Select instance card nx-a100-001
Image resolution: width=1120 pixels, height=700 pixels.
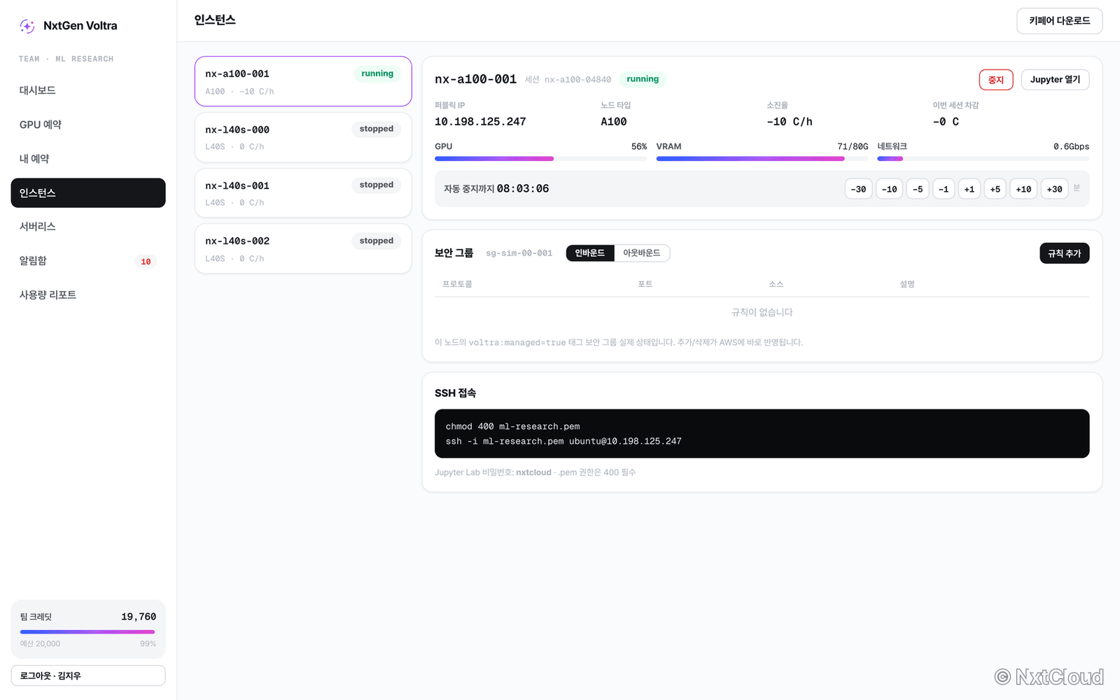(x=303, y=81)
